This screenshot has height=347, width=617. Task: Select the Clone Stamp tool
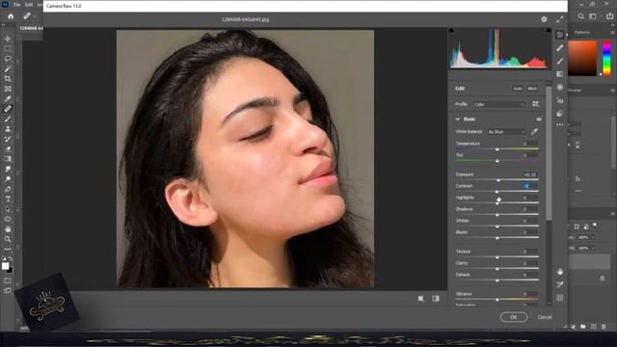point(8,129)
